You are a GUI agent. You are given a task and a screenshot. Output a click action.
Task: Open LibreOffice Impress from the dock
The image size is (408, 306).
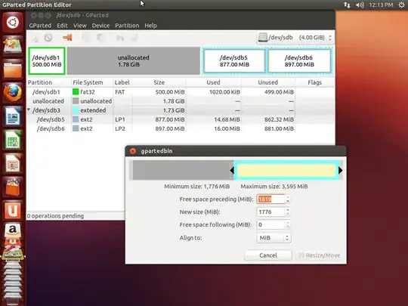pyautogui.click(x=13, y=163)
